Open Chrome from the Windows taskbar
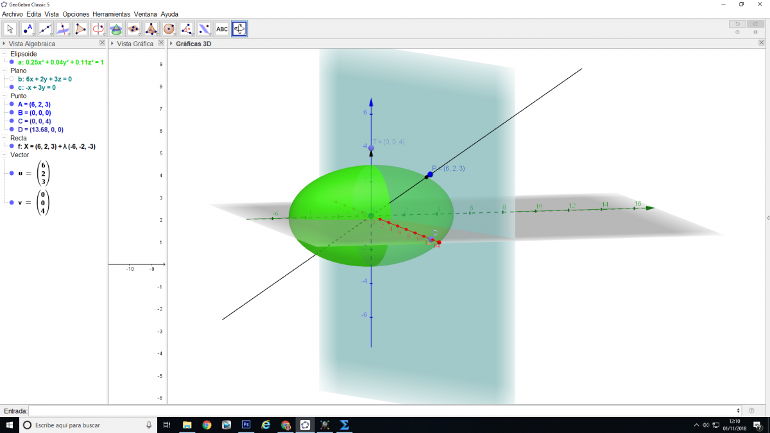 coord(207,425)
